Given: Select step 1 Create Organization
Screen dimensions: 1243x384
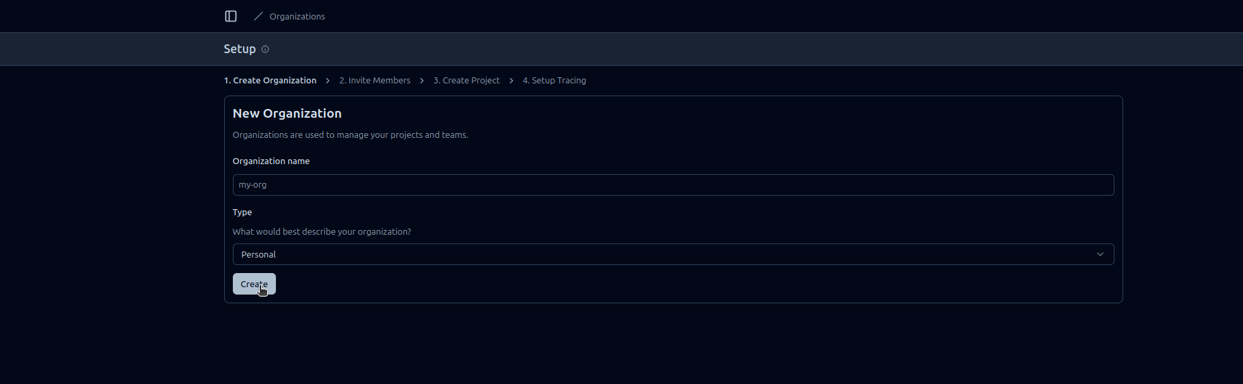Looking at the screenshot, I should pos(270,81).
